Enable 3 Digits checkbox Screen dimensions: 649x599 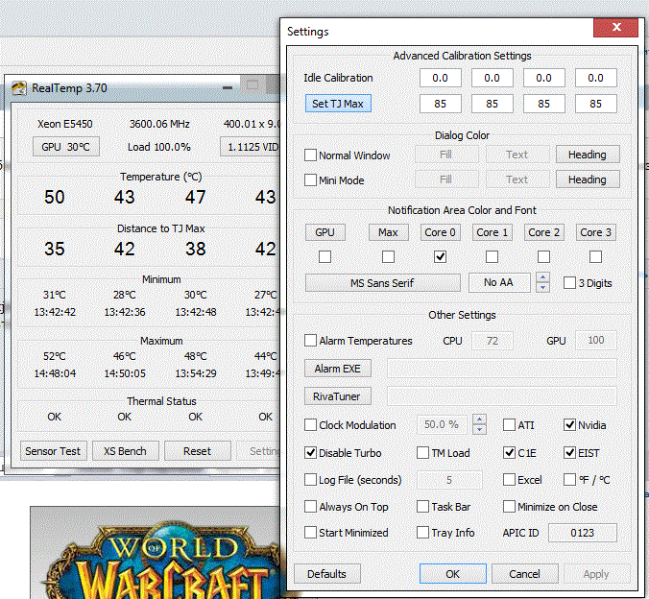pos(569,283)
